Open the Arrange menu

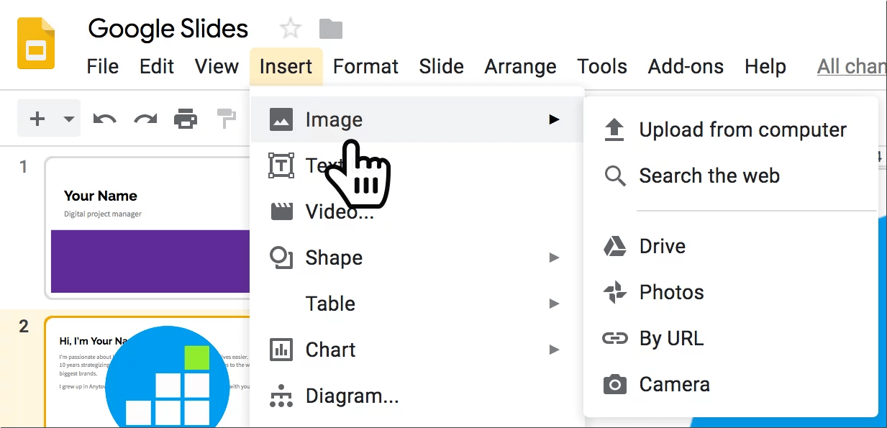[520, 67]
